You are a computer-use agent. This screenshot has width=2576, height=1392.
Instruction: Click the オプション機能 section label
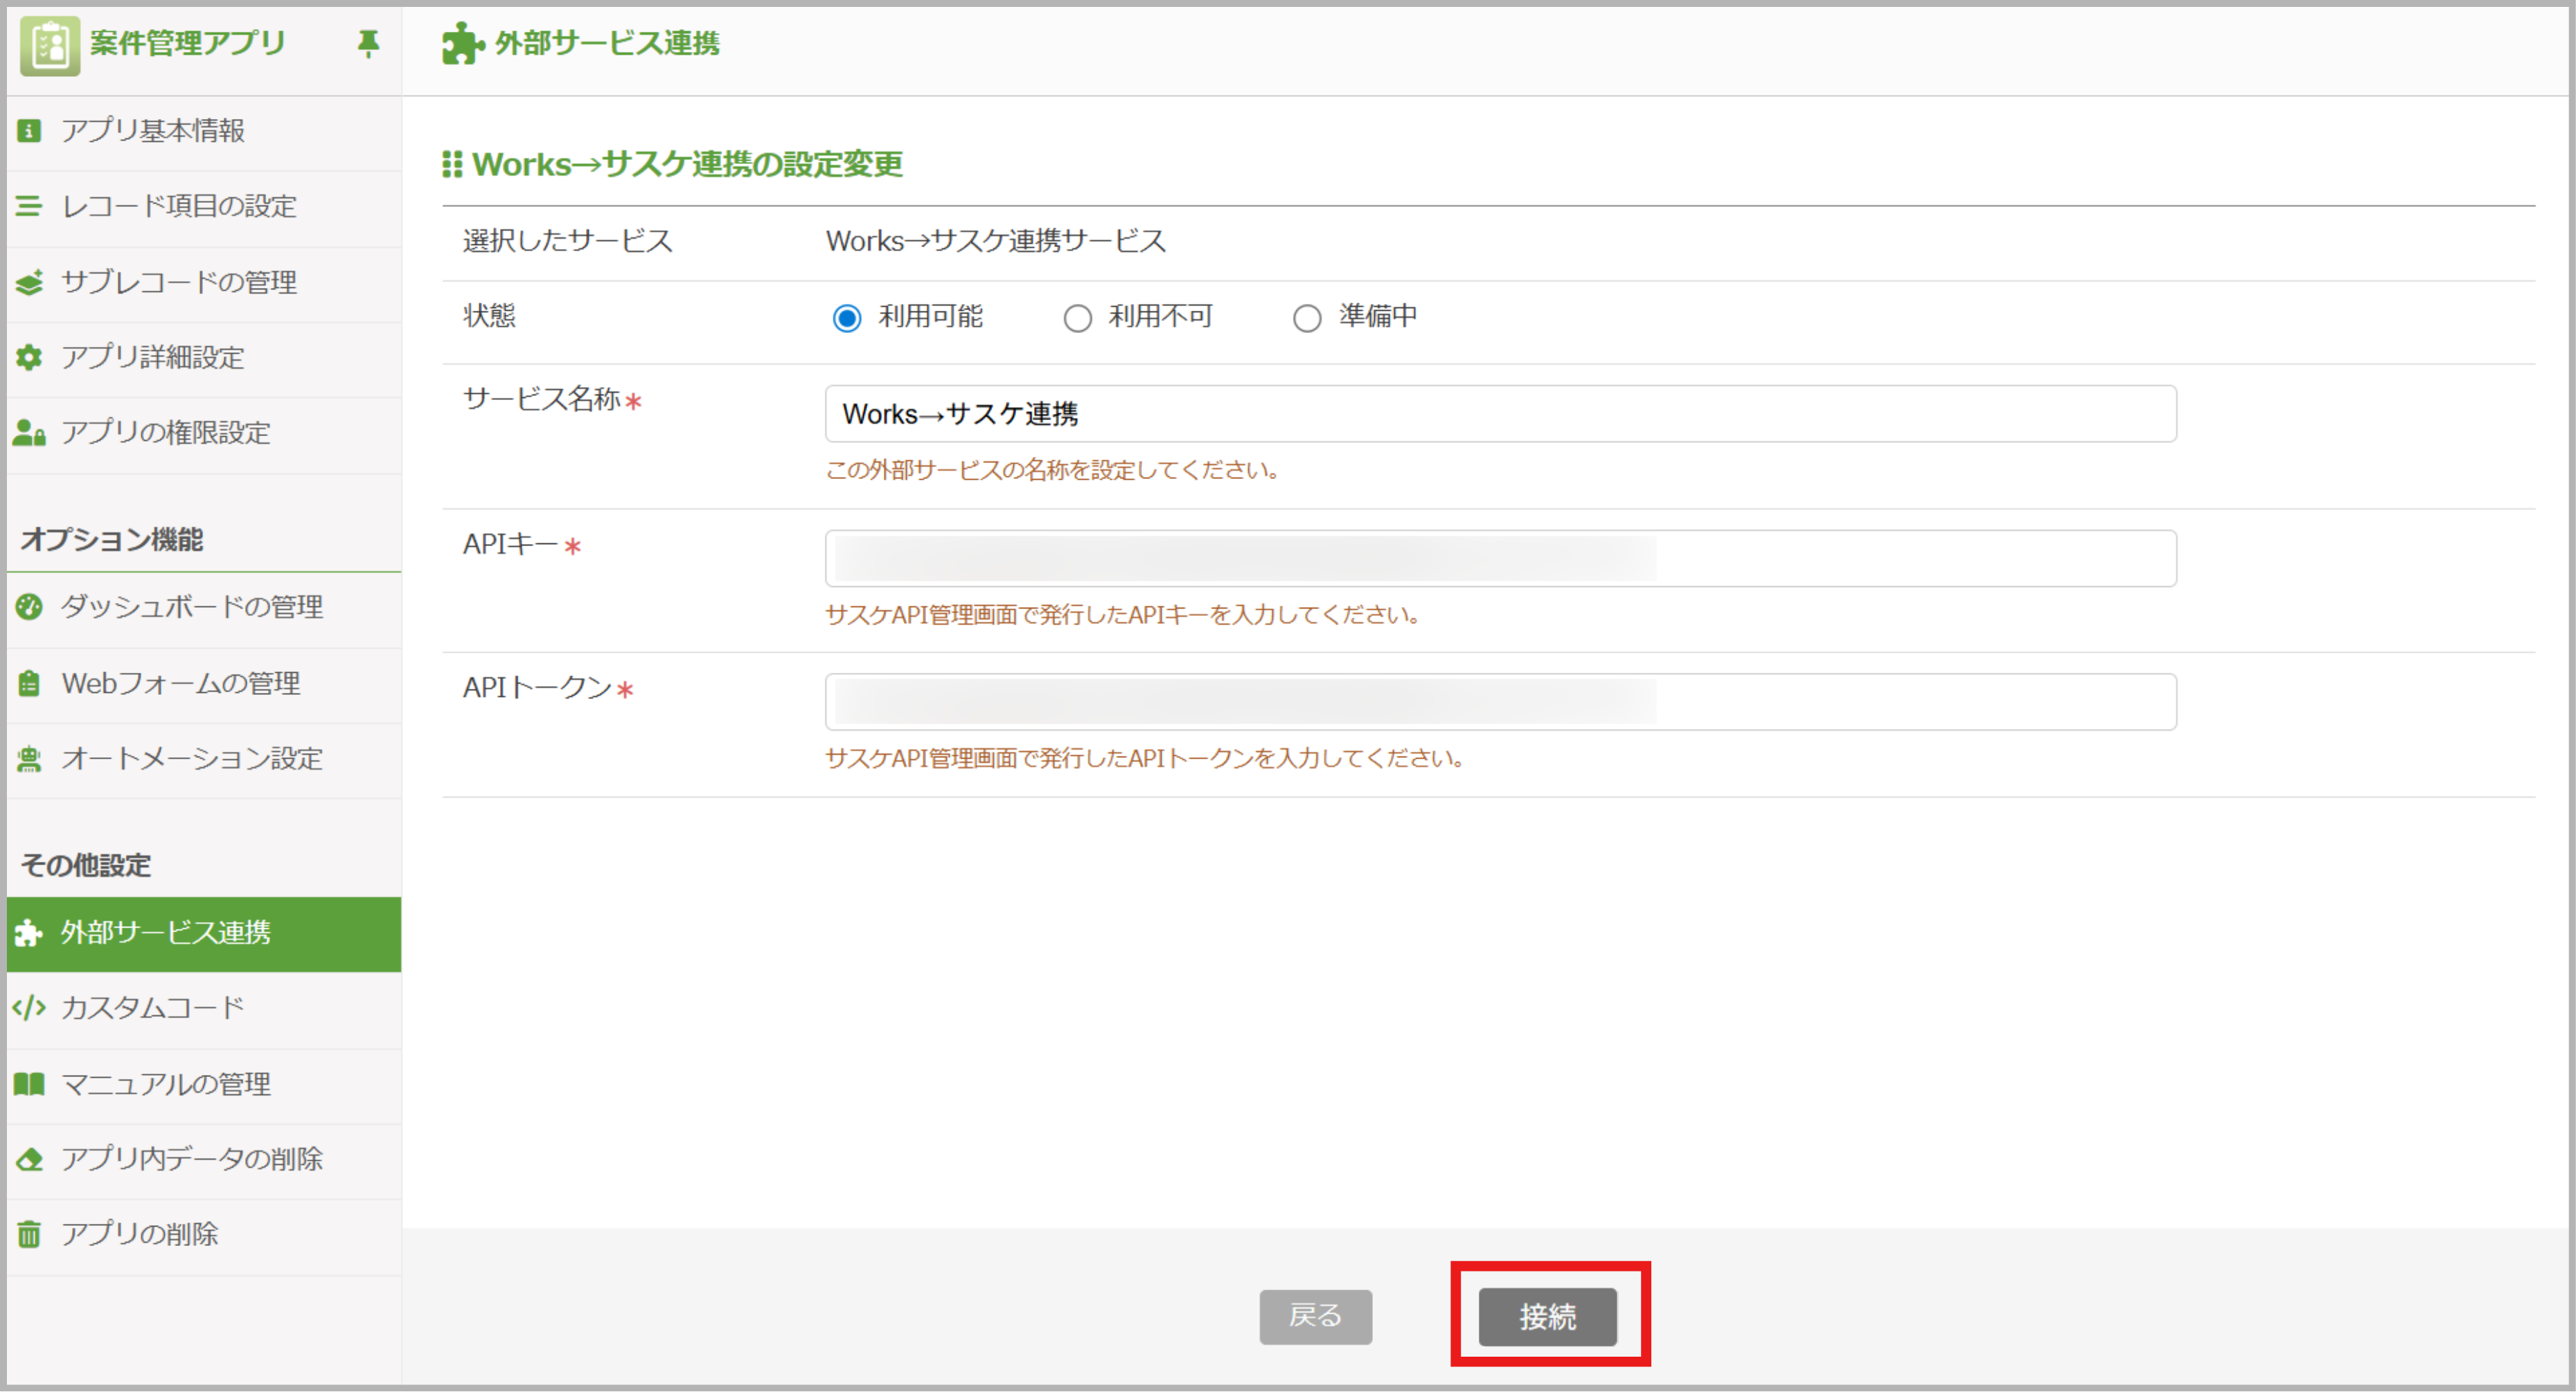click(x=112, y=540)
